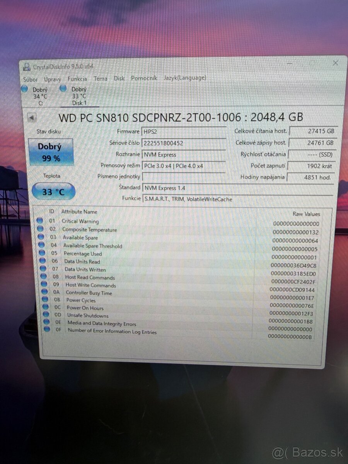Click the status dot for Data Units Written
The width and height of the screenshot is (348, 464).
pos(43,269)
